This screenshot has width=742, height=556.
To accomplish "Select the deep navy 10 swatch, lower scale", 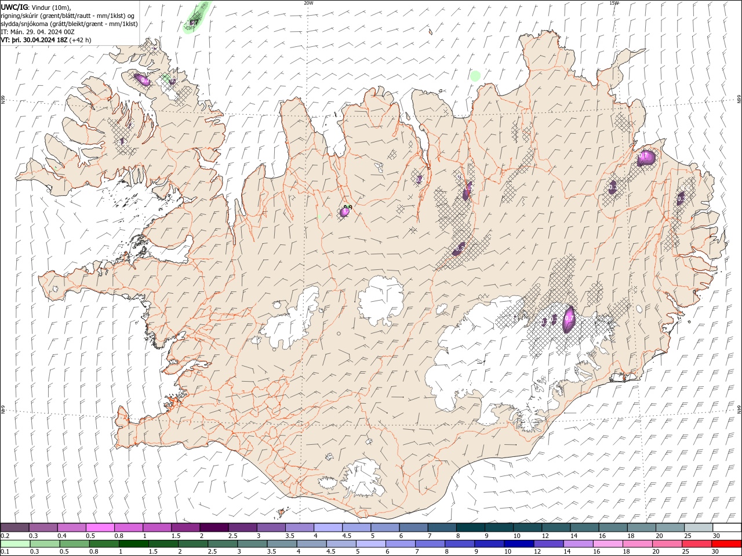I will coord(519,544).
